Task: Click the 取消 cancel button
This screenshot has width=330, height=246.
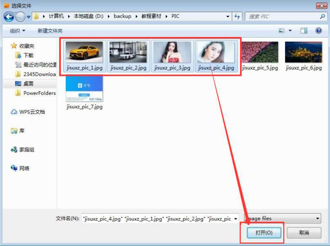Action: pyautogui.click(x=304, y=233)
